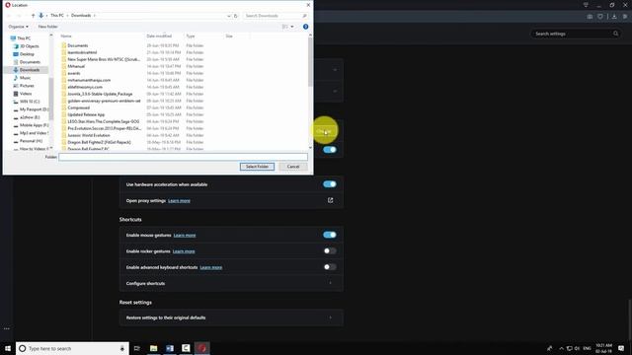Open the Organize dropdown menu
The height and width of the screenshot is (355, 632).
coord(18,27)
